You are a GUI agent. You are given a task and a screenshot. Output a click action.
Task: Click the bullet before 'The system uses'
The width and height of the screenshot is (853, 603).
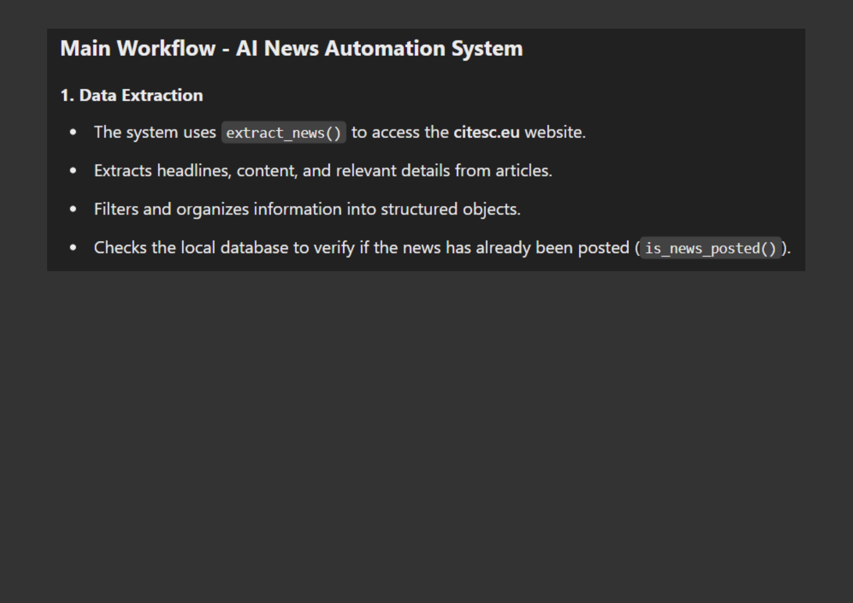point(73,132)
